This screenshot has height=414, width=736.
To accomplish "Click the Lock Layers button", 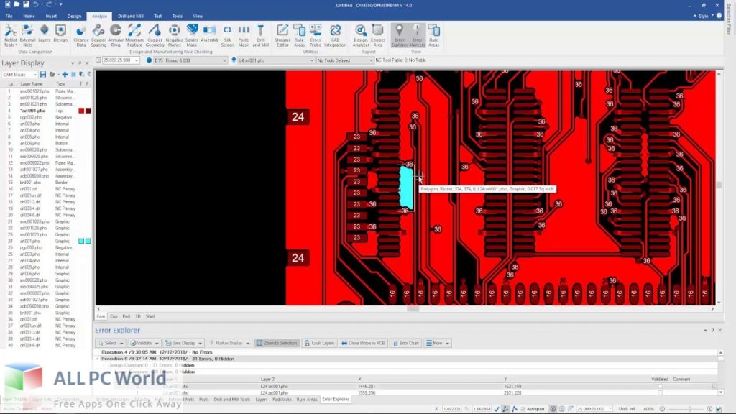I will pos(321,343).
